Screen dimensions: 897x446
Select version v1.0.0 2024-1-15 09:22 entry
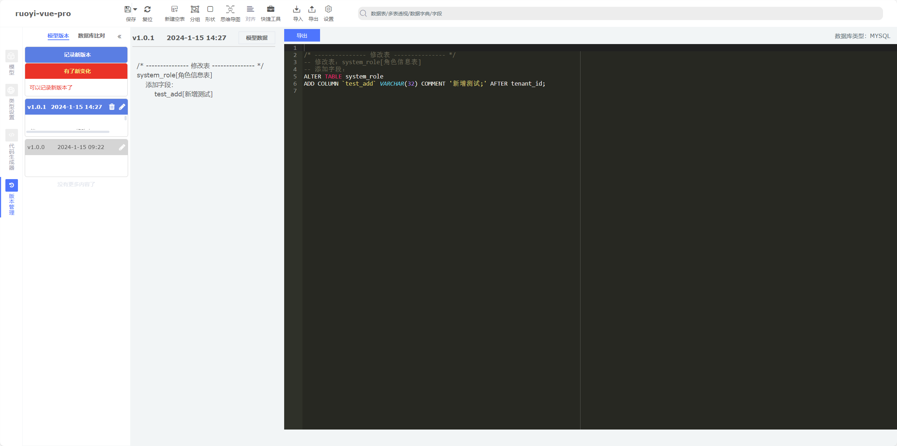[66, 147]
